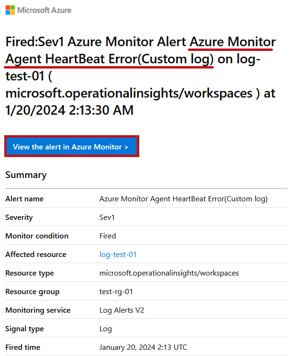Select the Fired time date value
The image size is (289, 356).
pyautogui.click(x=143, y=347)
